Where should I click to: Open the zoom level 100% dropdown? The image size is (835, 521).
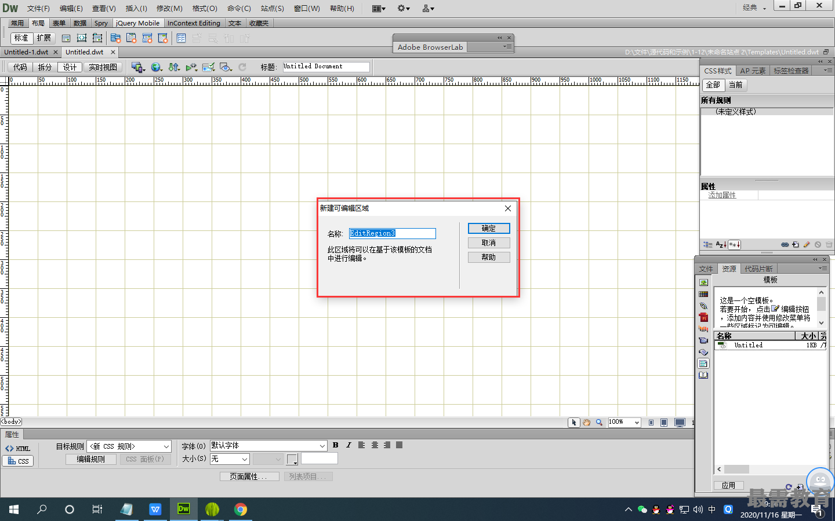[624, 423]
